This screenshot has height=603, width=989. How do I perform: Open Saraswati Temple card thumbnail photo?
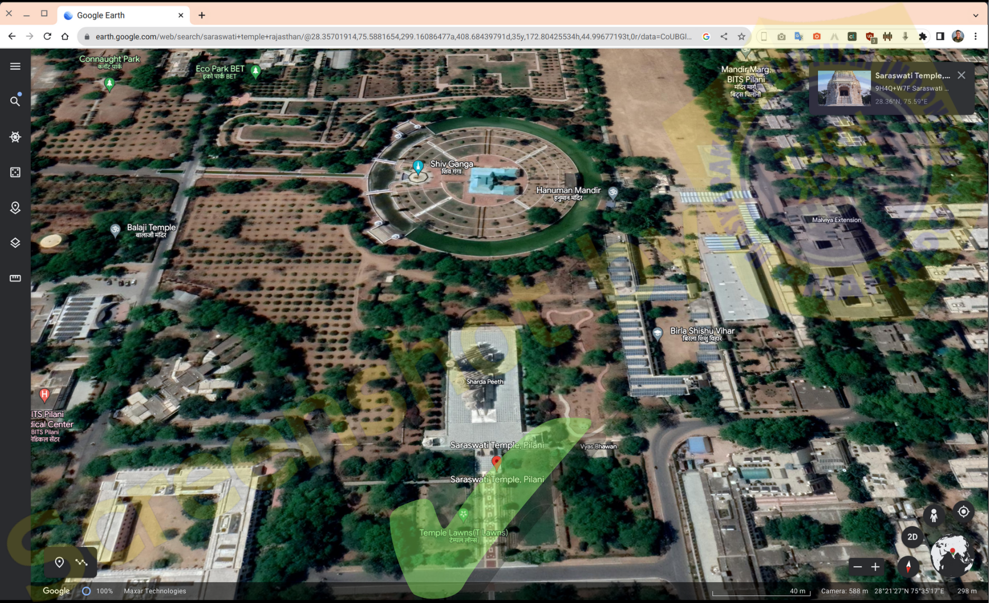point(844,88)
